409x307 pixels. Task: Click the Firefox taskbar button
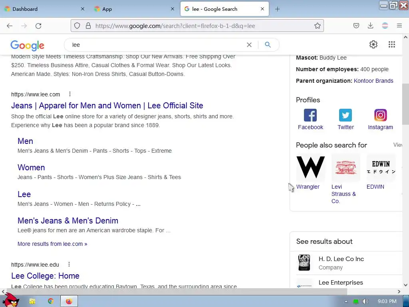click(69, 301)
